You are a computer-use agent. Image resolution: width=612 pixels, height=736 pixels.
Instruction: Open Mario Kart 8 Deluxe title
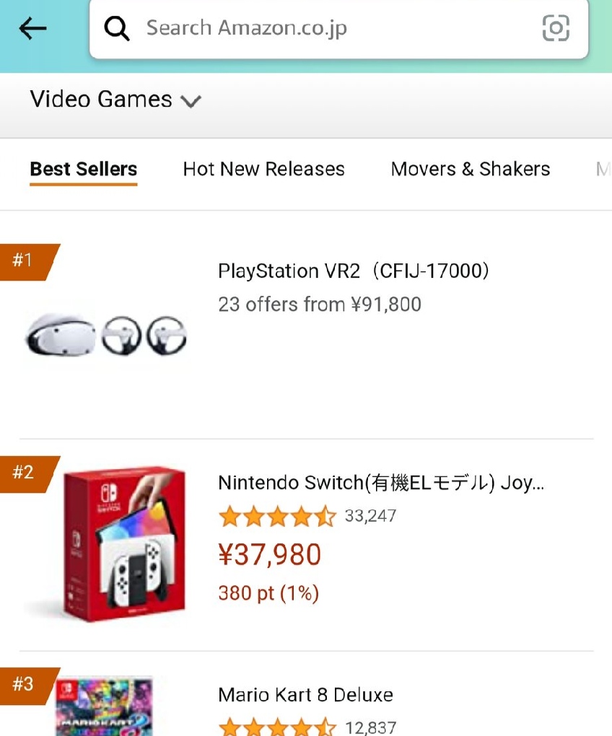tap(305, 695)
